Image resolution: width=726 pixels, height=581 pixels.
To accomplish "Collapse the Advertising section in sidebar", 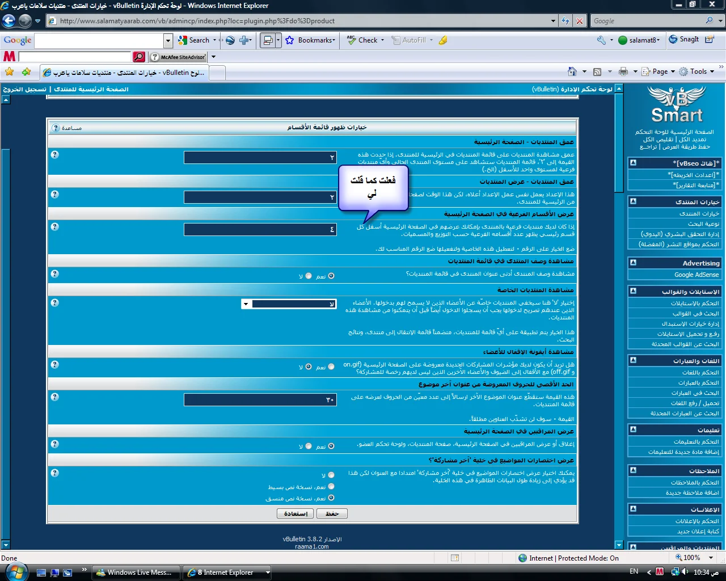I will (x=634, y=263).
